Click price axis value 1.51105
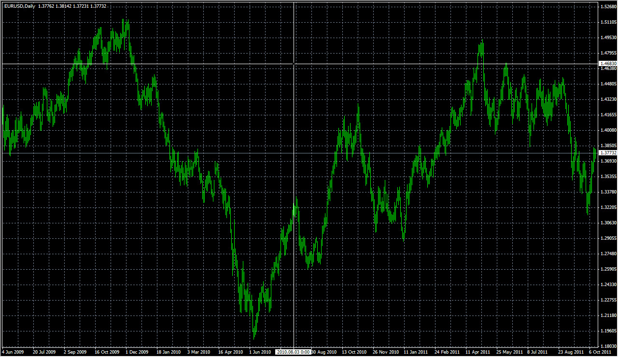 pos(608,22)
